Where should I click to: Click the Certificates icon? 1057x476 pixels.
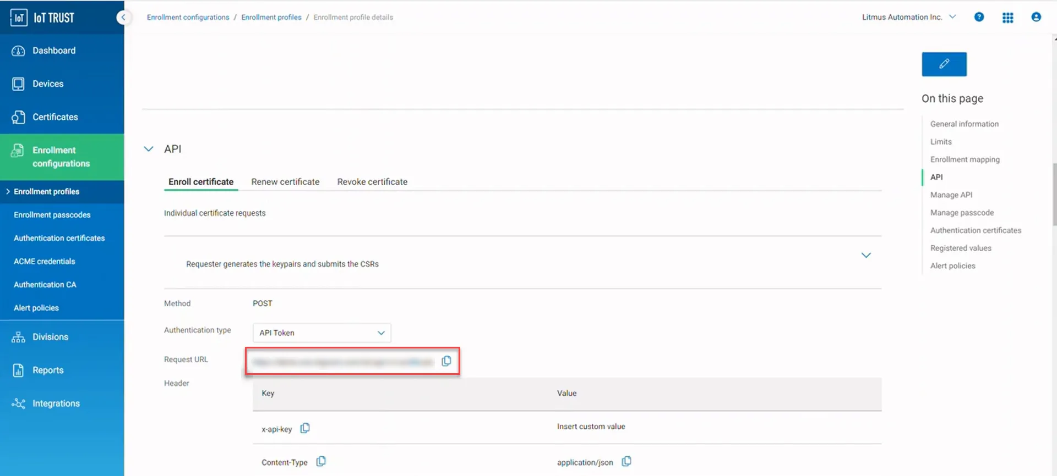pyautogui.click(x=18, y=117)
